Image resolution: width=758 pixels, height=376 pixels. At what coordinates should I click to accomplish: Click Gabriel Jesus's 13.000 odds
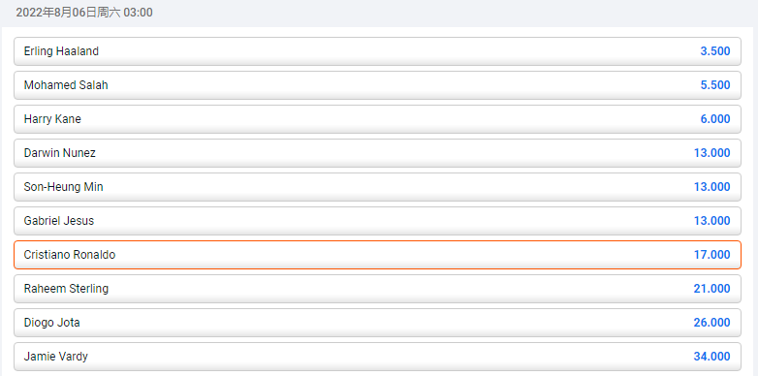[x=712, y=221]
